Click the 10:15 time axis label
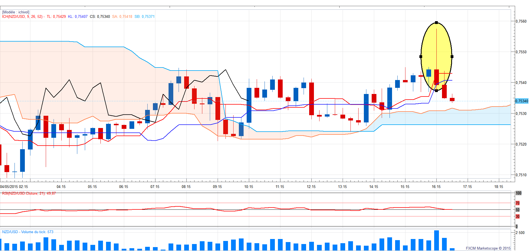Image resolution: width=531 pixels, height=251 pixels. pyautogui.click(x=249, y=187)
